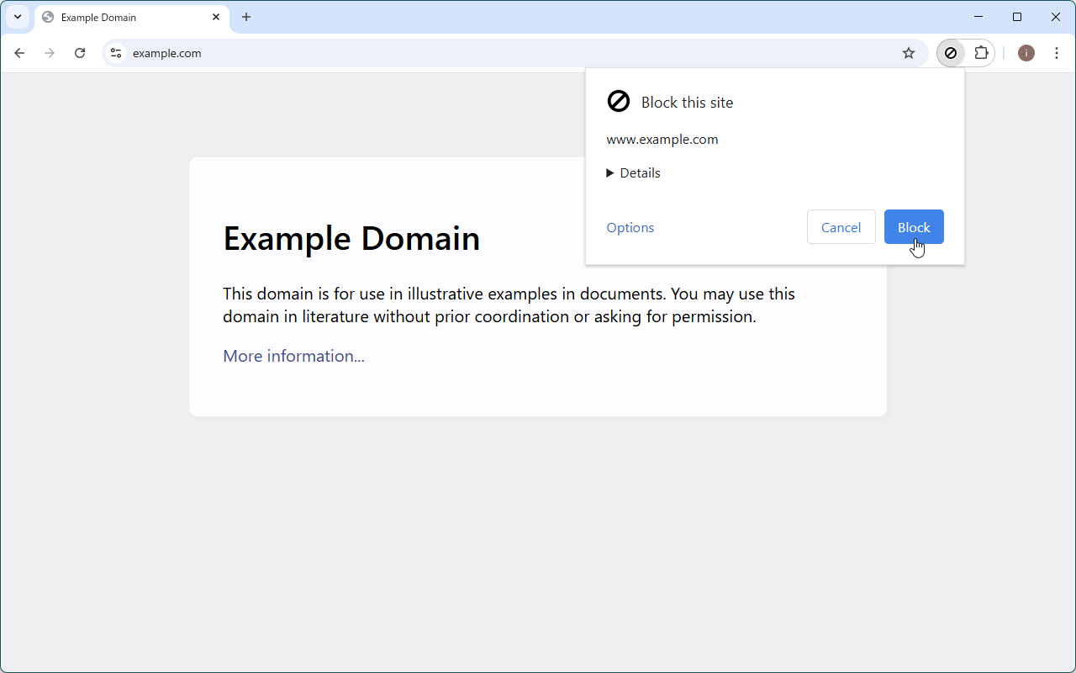Open the profile avatar menu

tap(1026, 53)
